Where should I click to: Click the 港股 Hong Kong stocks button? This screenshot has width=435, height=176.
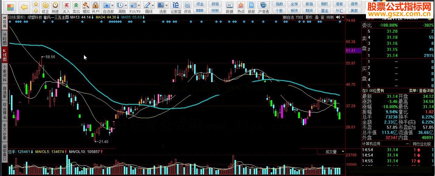pyautogui.click(x=339, y=4)
